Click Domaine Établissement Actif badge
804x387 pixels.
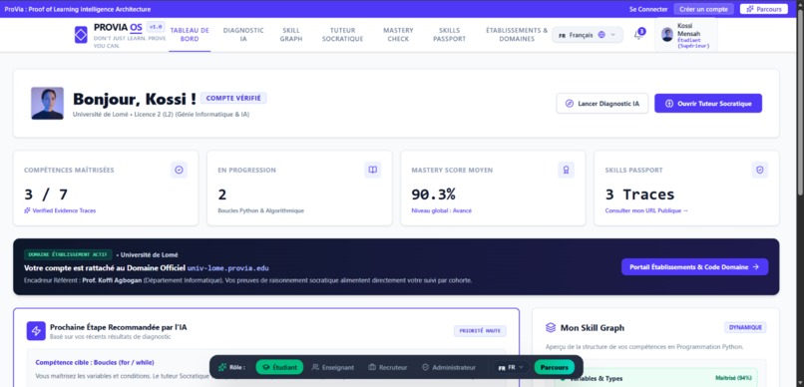point(68,254)
